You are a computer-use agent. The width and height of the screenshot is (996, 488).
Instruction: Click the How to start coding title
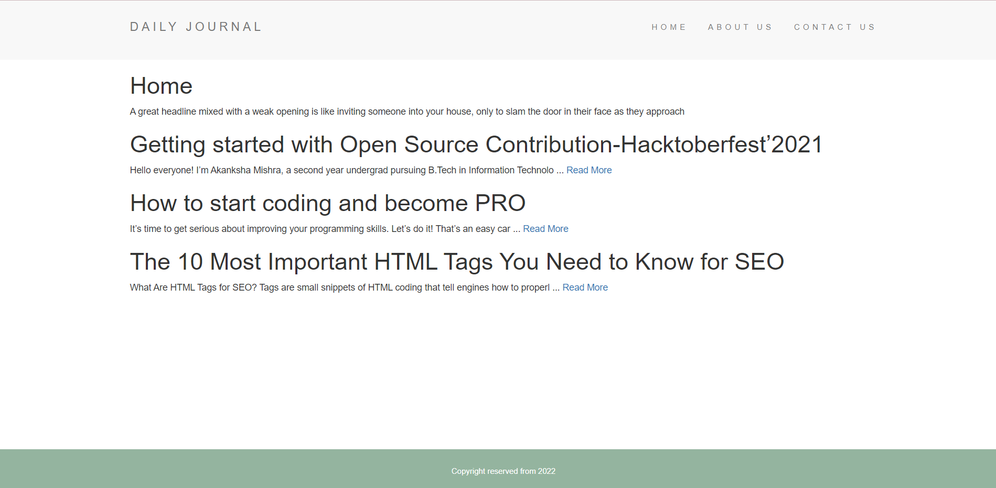click(328, 203)
